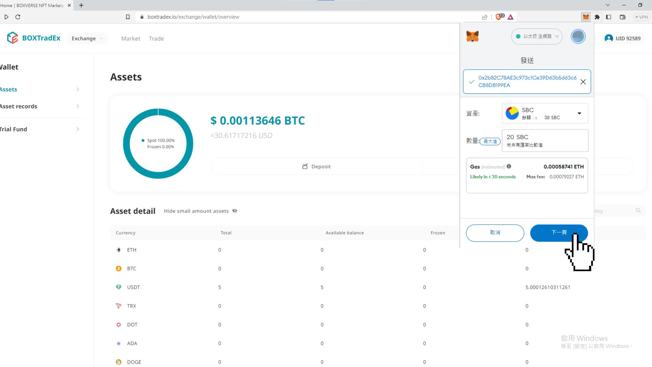Viewport: 652px width, 367px height.
Task: Click the BOXTradEx logo
Action: click(34, 38)
